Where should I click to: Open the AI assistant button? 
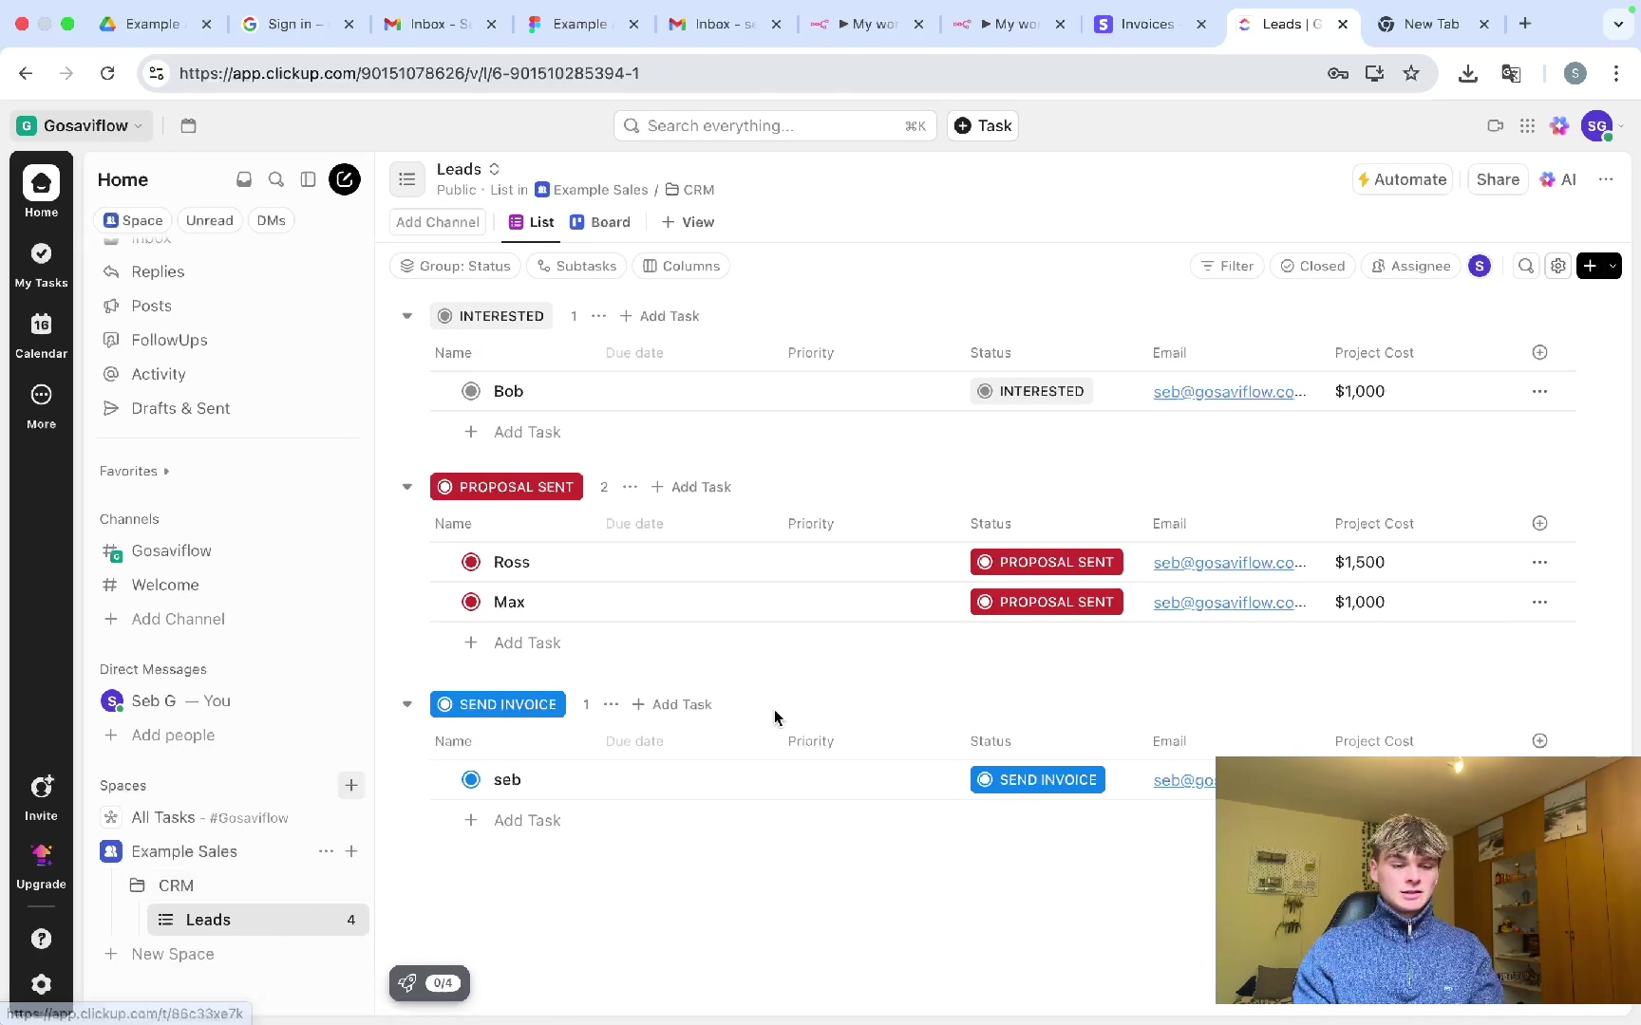[x=1558, y=179]
